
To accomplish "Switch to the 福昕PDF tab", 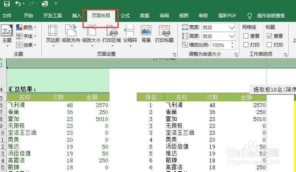I will [227, 15].
